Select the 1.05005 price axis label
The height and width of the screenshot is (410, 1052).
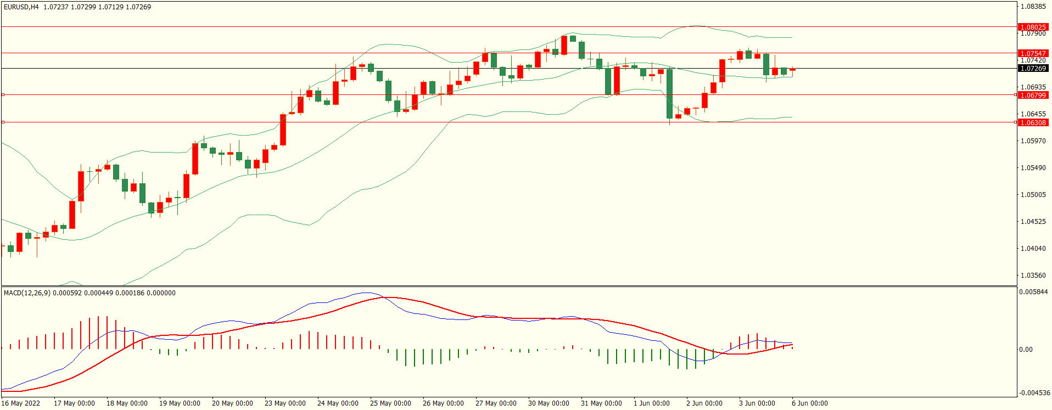pos(1033,195)
